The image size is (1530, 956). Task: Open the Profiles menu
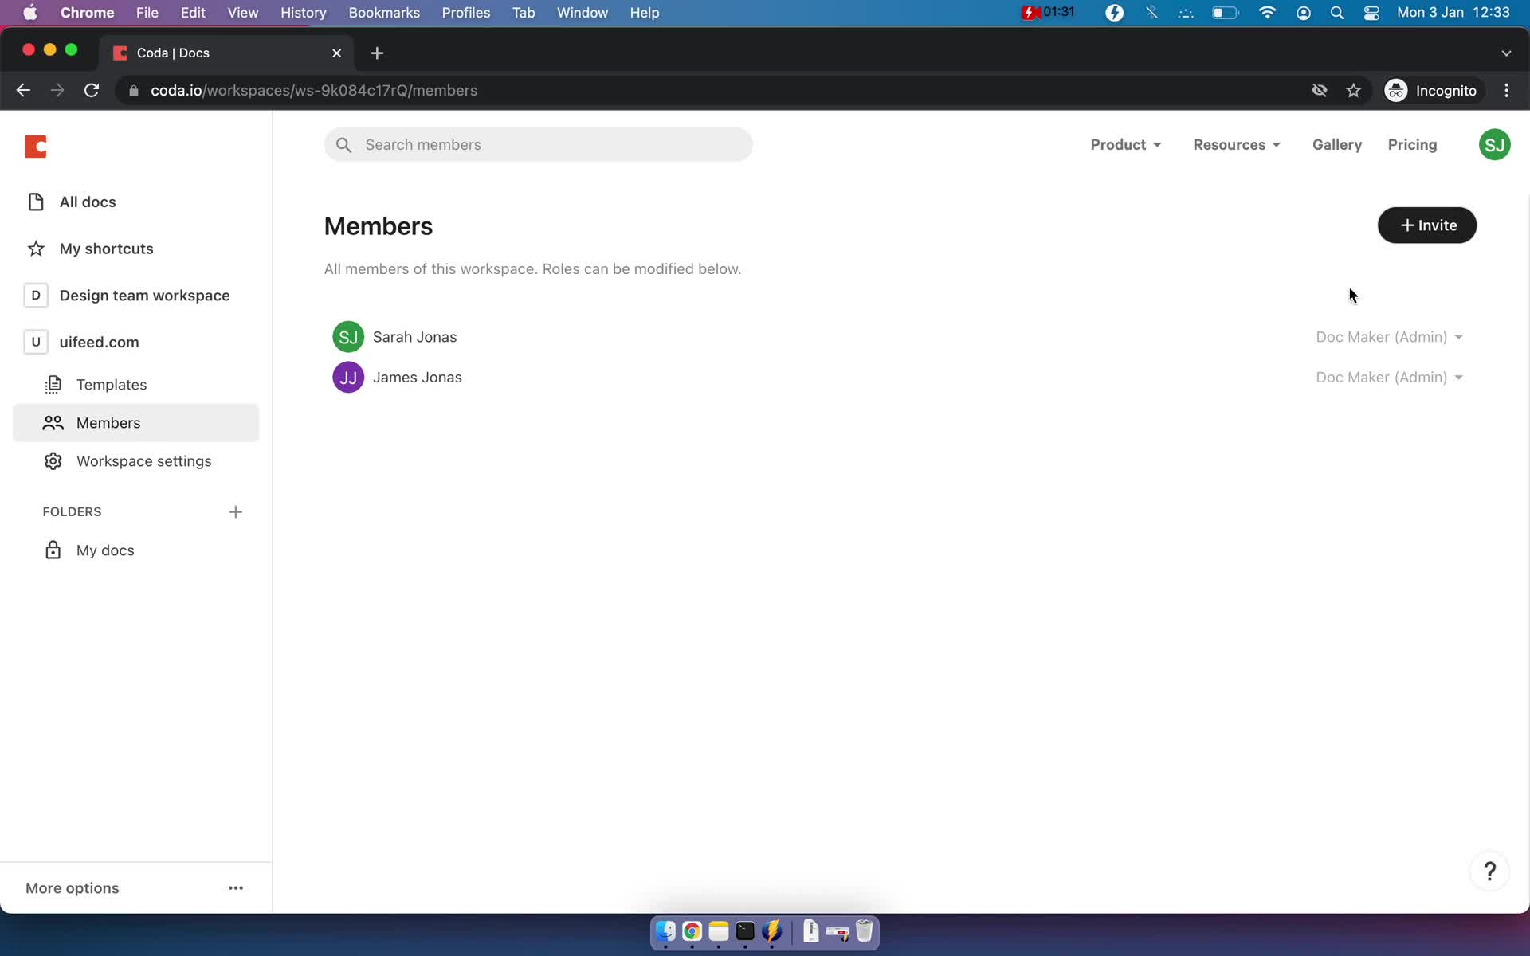point(466,13)
